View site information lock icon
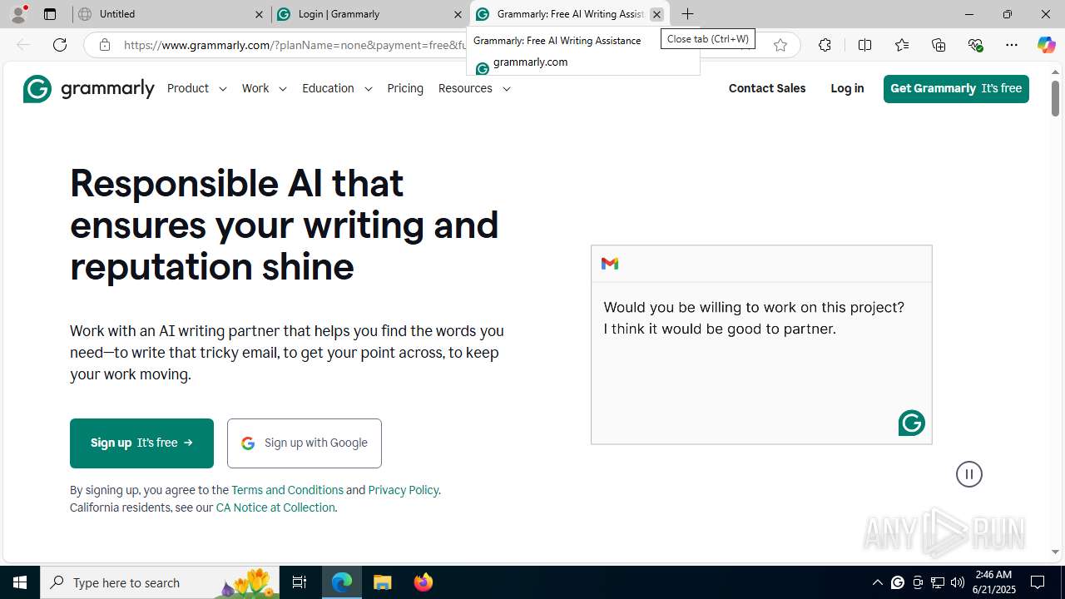1065x599 pixels. pos(104,45)
